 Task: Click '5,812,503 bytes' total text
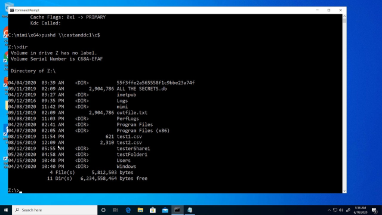pos(113,173)
